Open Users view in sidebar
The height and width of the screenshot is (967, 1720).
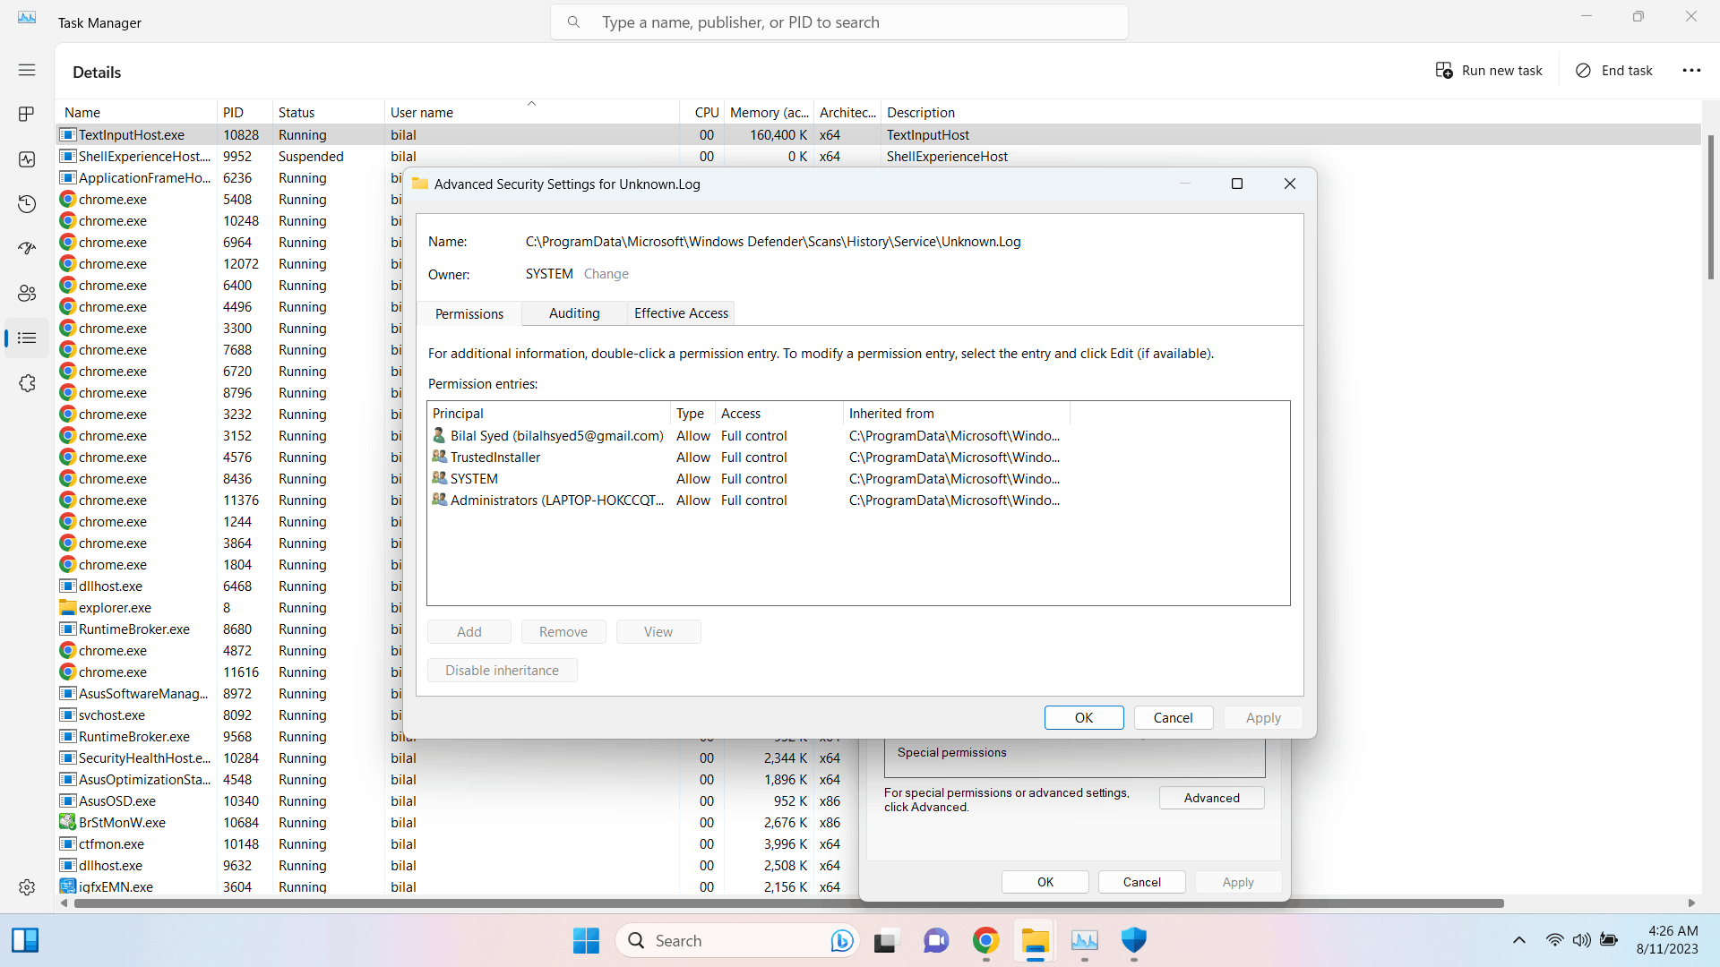click(26, 293)
